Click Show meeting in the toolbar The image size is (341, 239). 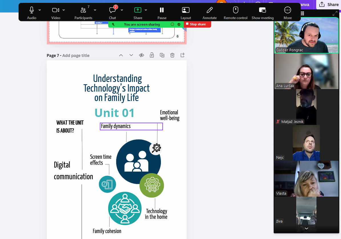[262, 13]
